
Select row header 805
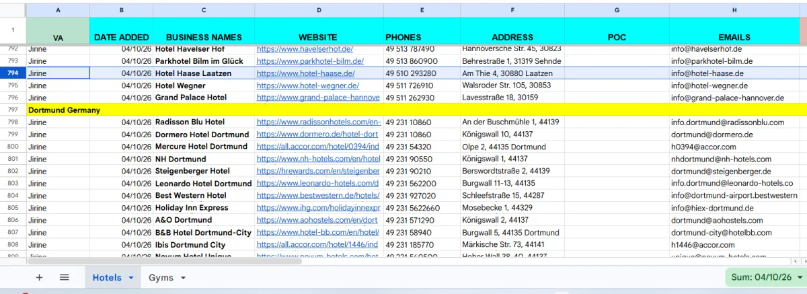click(13, 208)
